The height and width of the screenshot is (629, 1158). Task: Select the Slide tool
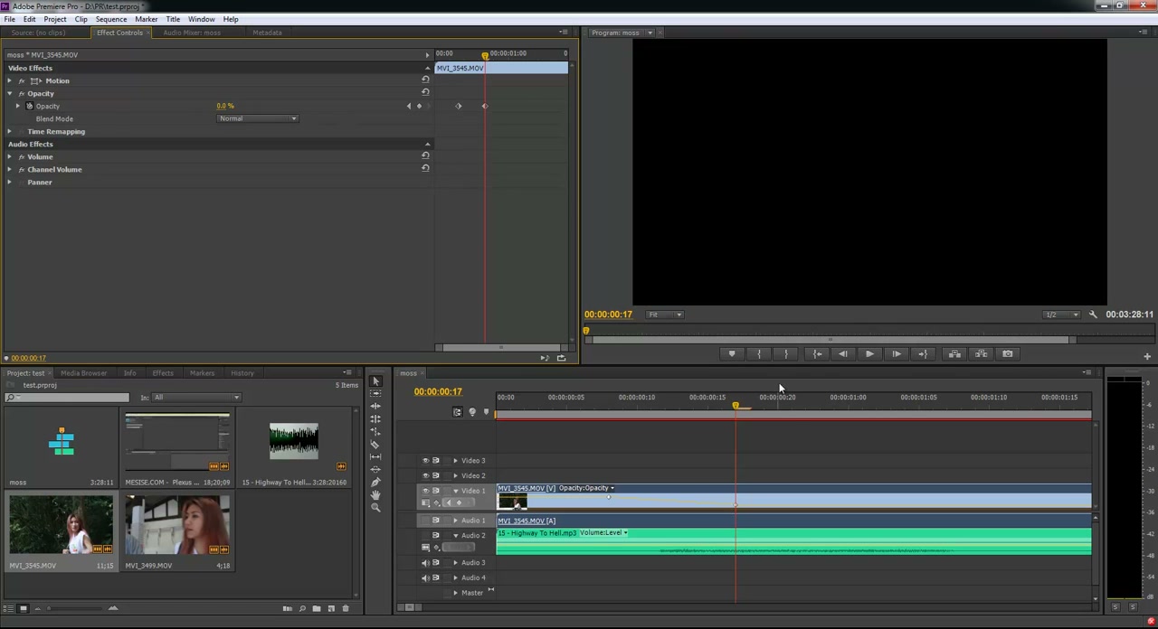375,469
